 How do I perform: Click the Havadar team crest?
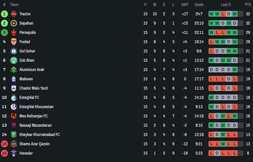(x=14, y=153)
